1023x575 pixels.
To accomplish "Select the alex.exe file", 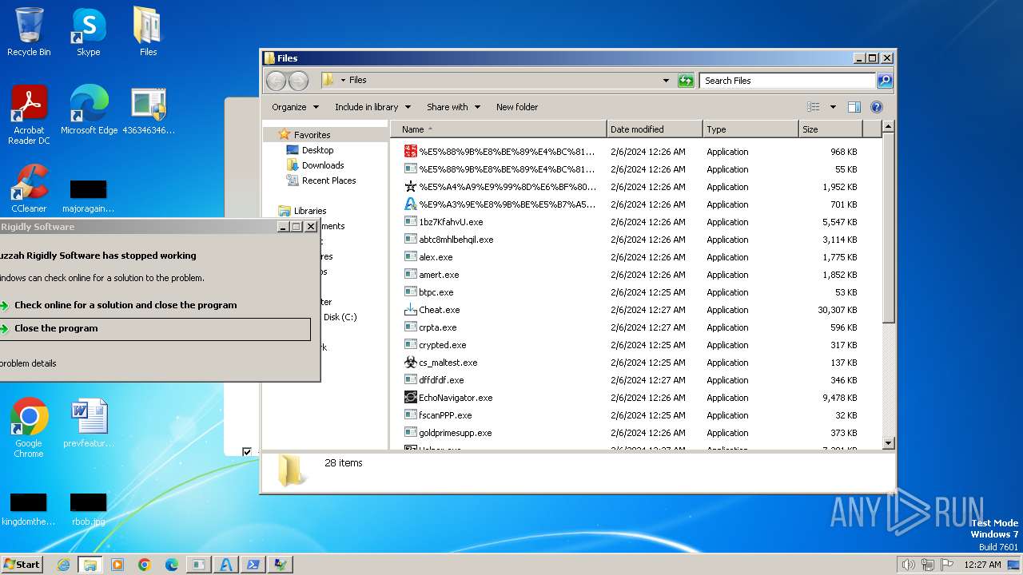I will coord(436,257).
